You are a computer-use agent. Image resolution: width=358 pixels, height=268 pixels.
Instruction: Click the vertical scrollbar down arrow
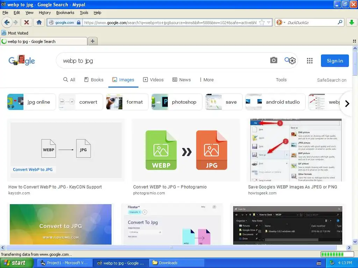pyautogui.click(x=355, y=242)
